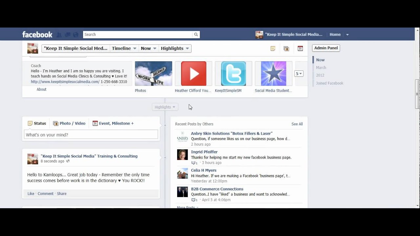Open the Timeline dropdown
This screenshot has height=236, width=420.
[124, 49]
